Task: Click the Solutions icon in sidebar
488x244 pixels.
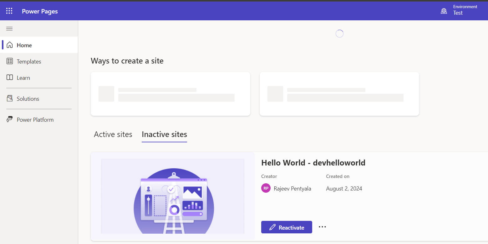Action: click(x=10, y=99)
